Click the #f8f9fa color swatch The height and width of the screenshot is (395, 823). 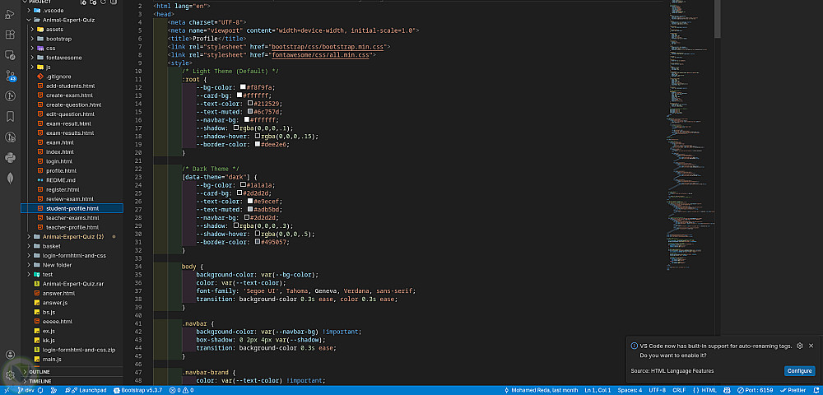243,87
